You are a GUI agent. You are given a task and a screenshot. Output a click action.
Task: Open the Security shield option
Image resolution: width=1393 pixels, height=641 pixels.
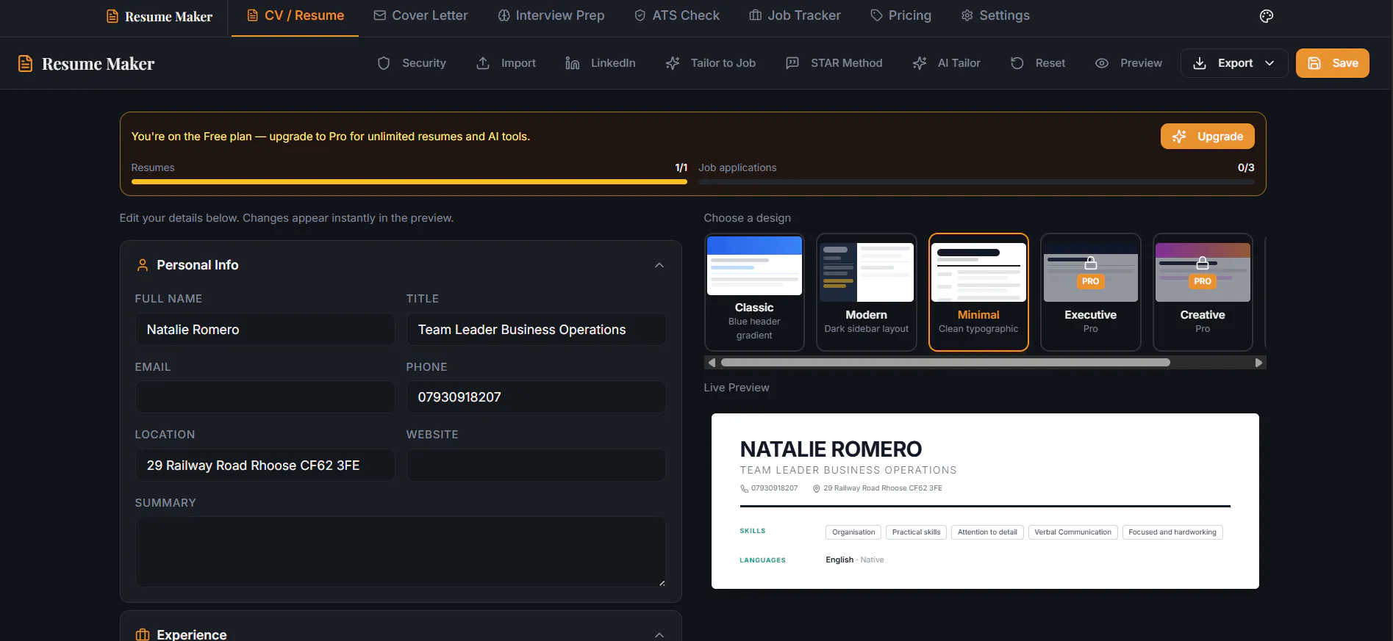tap(412, 63)
